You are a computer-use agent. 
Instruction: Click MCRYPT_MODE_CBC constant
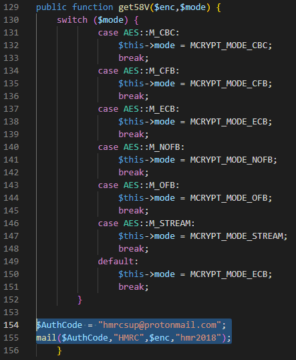(229, 46)
